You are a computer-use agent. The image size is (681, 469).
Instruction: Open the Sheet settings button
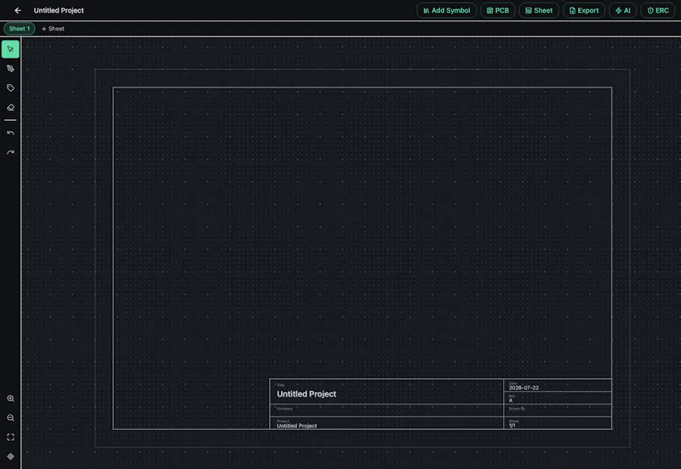[x=539, y=10]
